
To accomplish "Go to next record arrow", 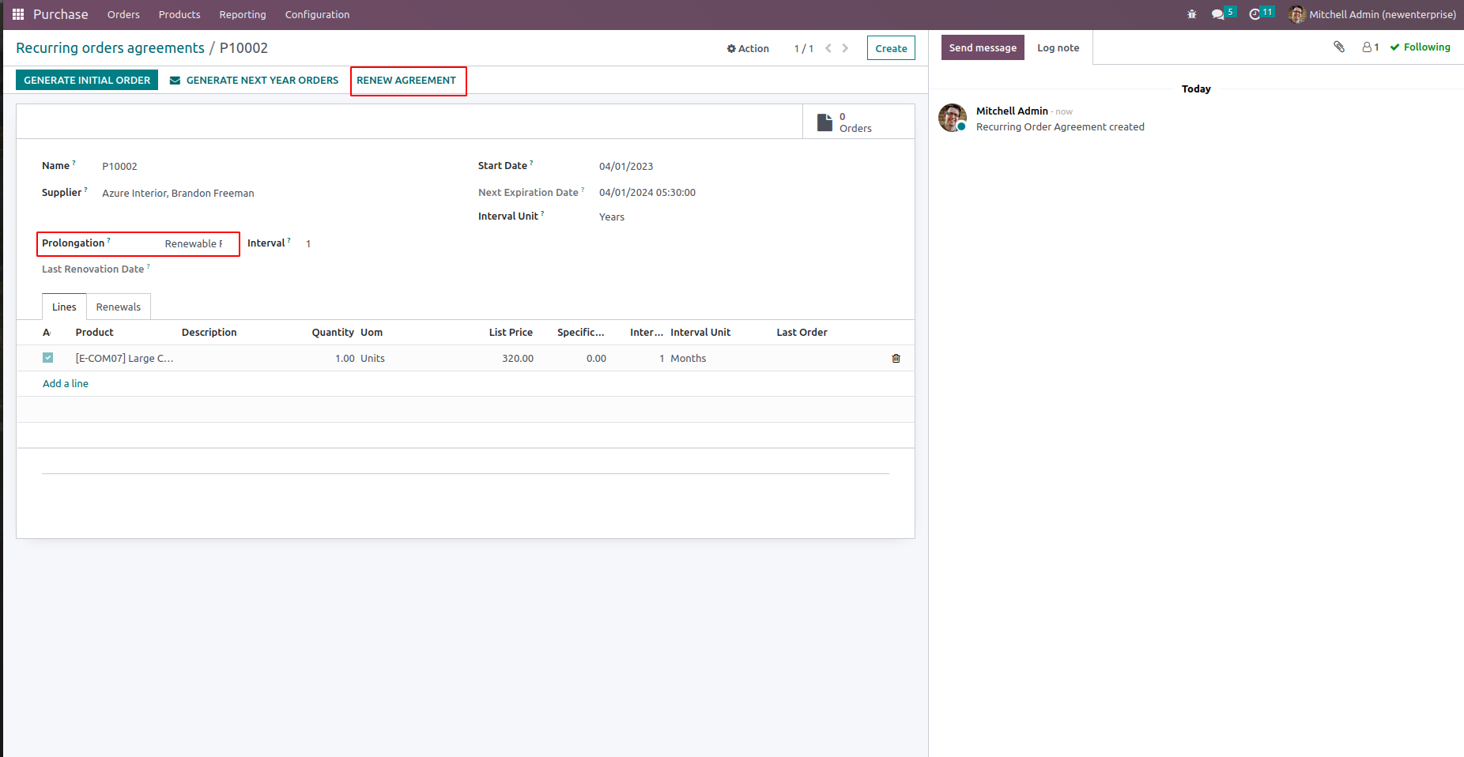I will 845,48.
